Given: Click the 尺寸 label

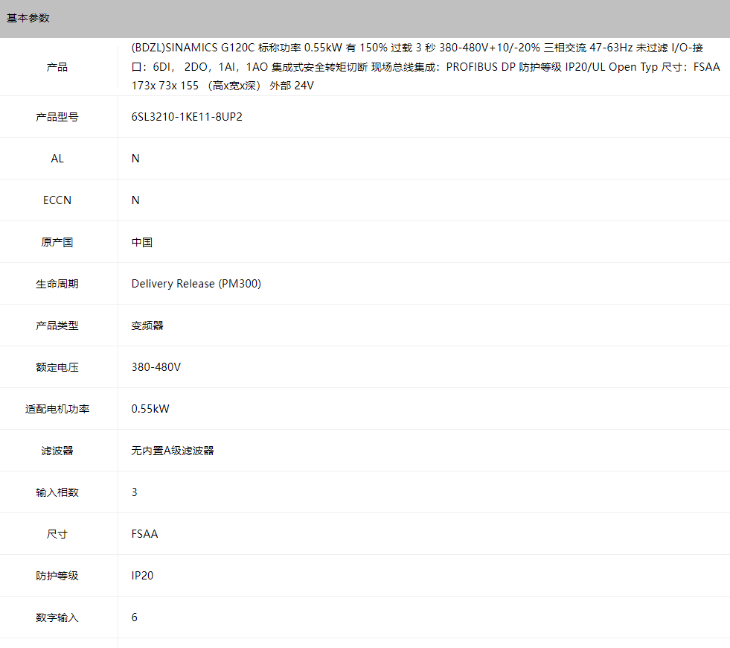Looking at the screenshot, I should pyautogui.click(x=57, y=534).
